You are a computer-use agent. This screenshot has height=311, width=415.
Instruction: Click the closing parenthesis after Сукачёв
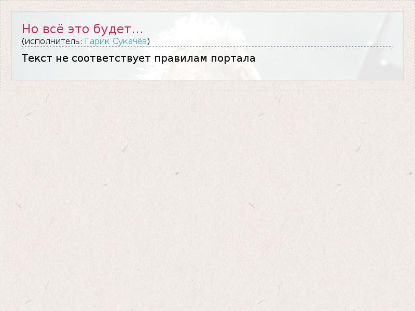pos(149,40)
